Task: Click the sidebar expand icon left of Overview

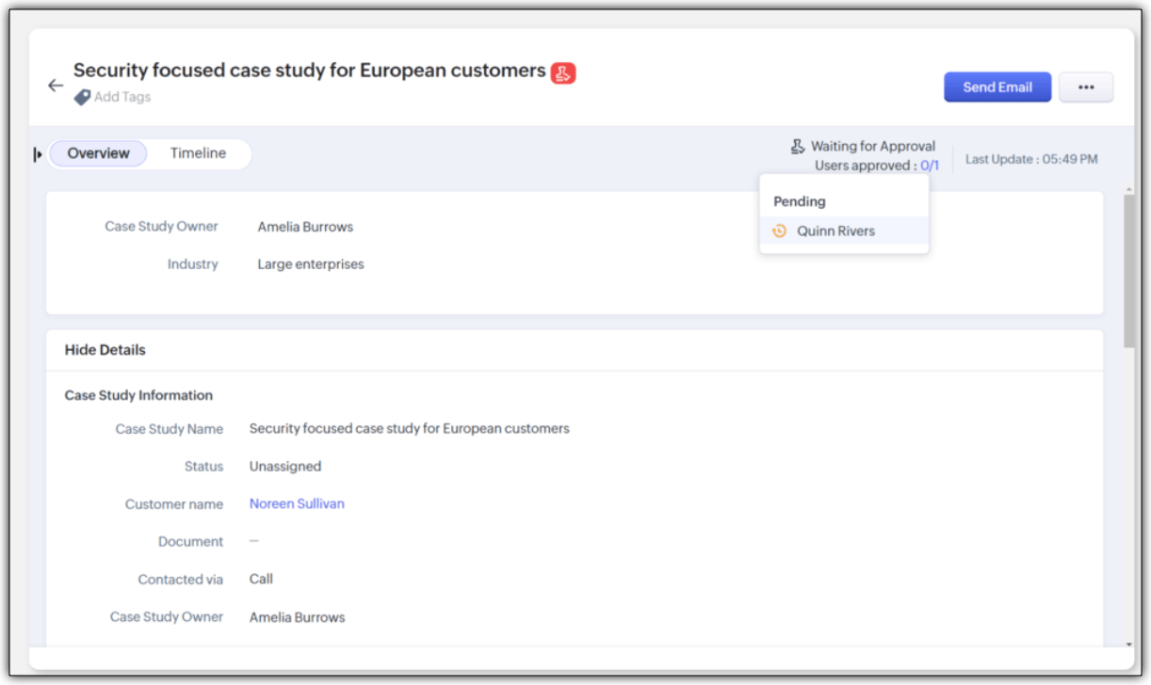Action: tap(38, 154)
